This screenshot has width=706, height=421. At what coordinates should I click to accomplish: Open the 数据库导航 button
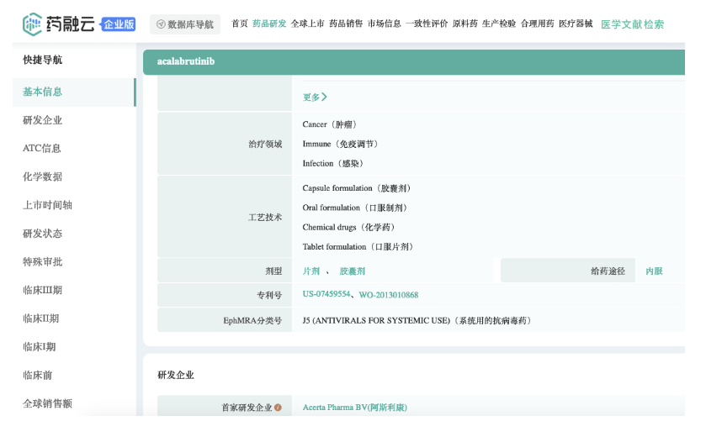pyautogui.click(x=185, y=24)
